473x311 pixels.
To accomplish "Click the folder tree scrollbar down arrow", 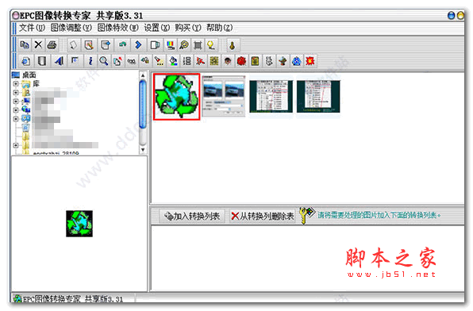I will click(x=143, y=150).
